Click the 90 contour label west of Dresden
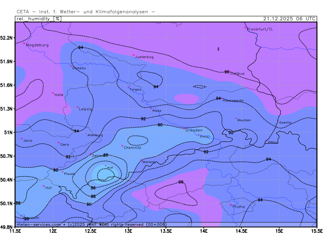Image resolution: width=332 pixels, height=249 pixels. click(x=160, y=125)
